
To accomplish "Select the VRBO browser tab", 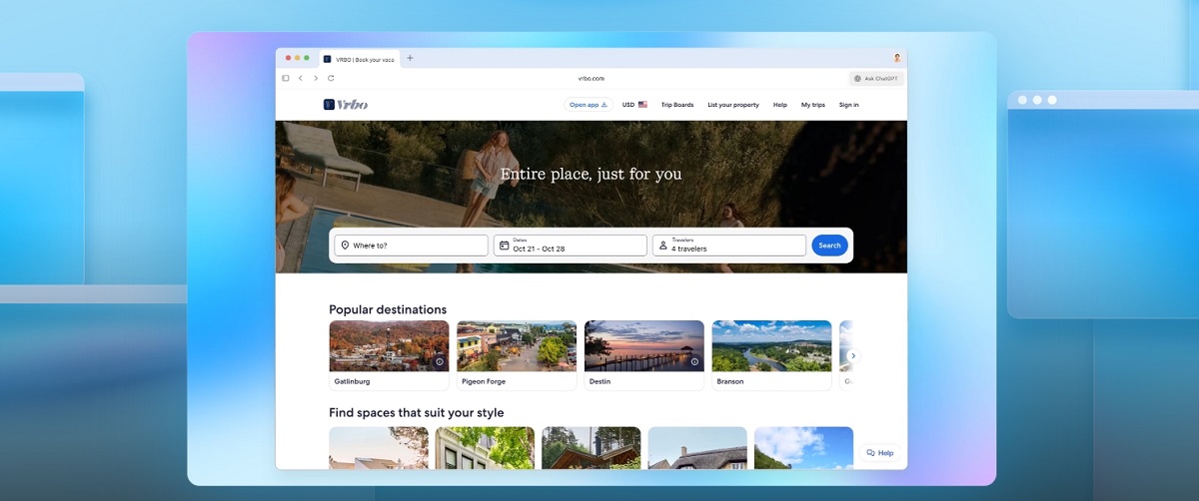I will pyautogui.click(x=359, y=59).
